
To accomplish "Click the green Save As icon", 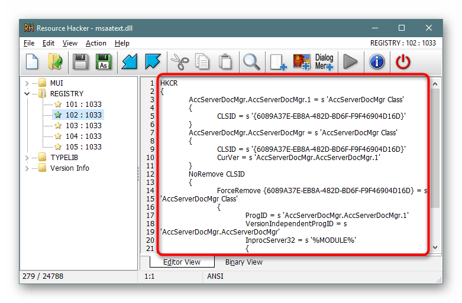I will click(104, 62).
